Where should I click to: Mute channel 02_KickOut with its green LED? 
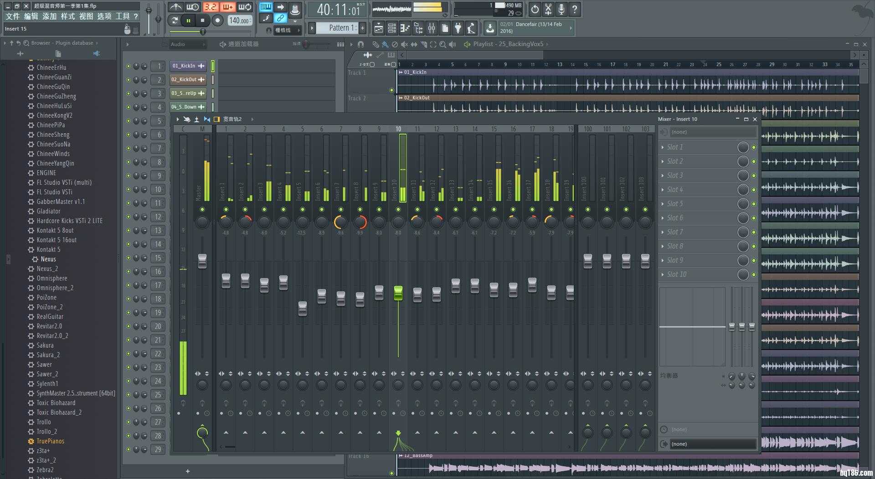click(128, 80)
